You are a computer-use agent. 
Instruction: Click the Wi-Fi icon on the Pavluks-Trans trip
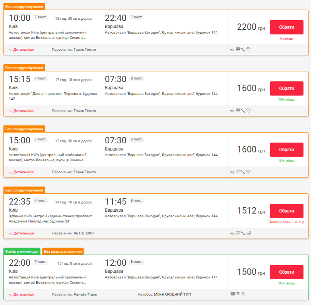coord(237,294)
